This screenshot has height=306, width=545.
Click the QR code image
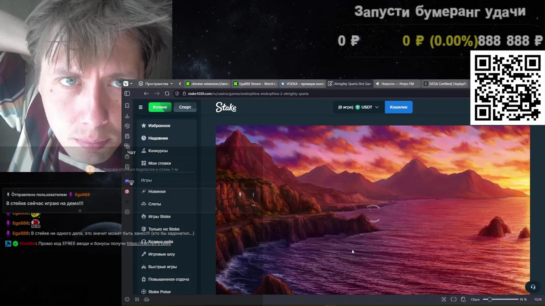[507, 88]
